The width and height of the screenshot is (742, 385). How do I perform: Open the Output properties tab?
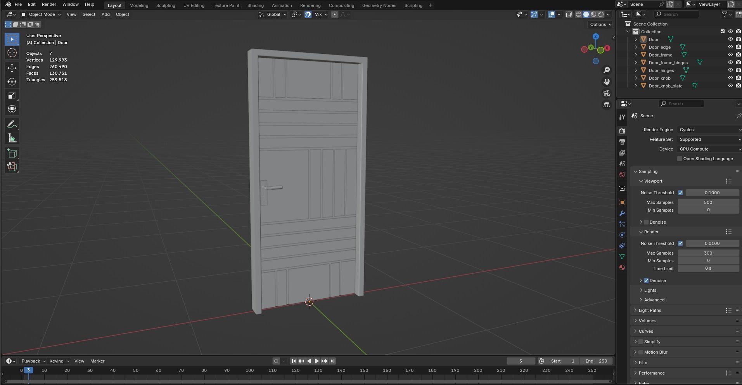click(x=622, y=142)
